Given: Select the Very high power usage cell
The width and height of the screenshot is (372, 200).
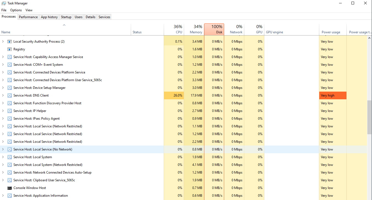Looking at the screenshot, I should tap(333, 95).
